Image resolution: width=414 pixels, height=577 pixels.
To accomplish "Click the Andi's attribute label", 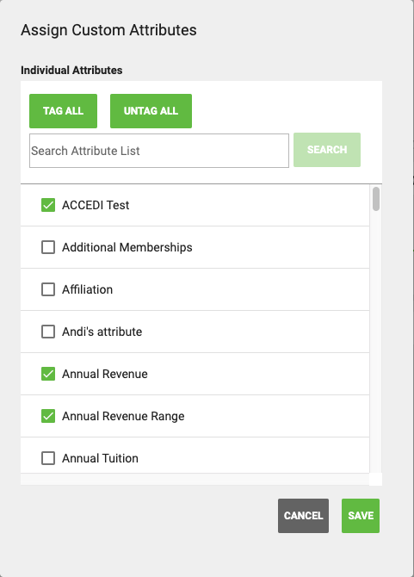I will [x=102, y=332].
